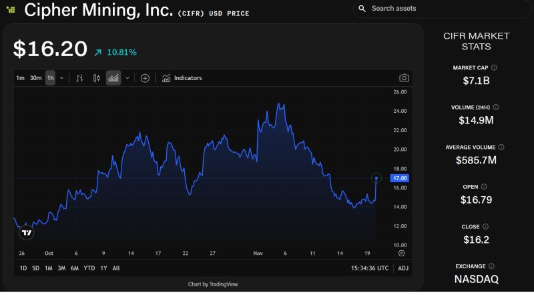Open the Indicators panel
Screen dimensions: 534x295
pyautogui.click(x=182, y=78)
